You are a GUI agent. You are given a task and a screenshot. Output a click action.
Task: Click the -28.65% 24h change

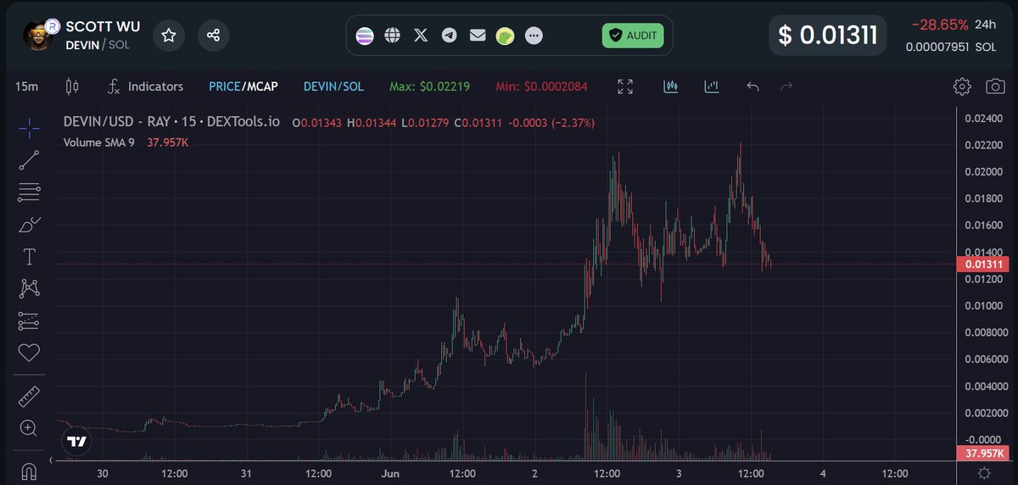942,24
